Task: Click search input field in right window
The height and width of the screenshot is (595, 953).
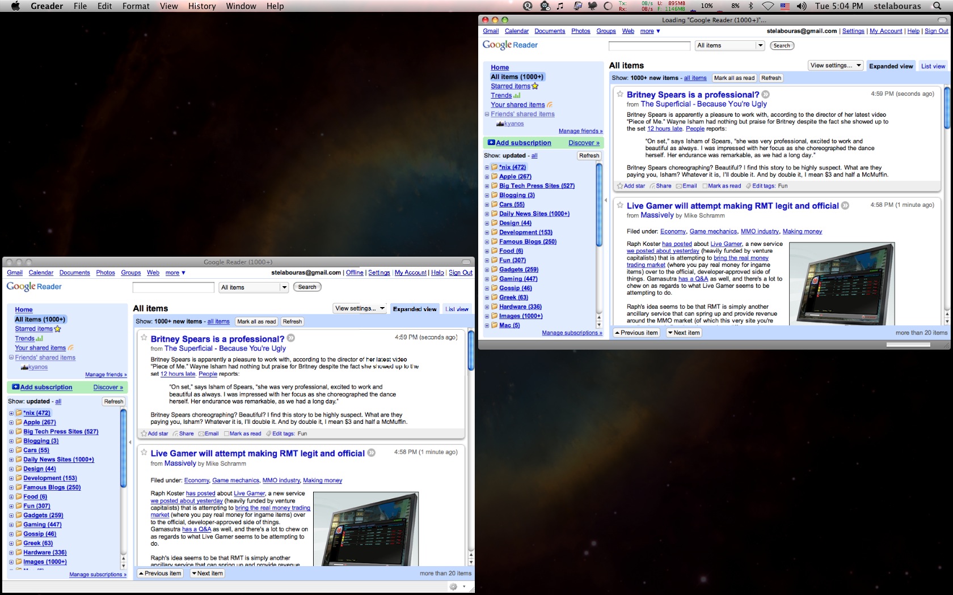Action: tap(650, 45)
